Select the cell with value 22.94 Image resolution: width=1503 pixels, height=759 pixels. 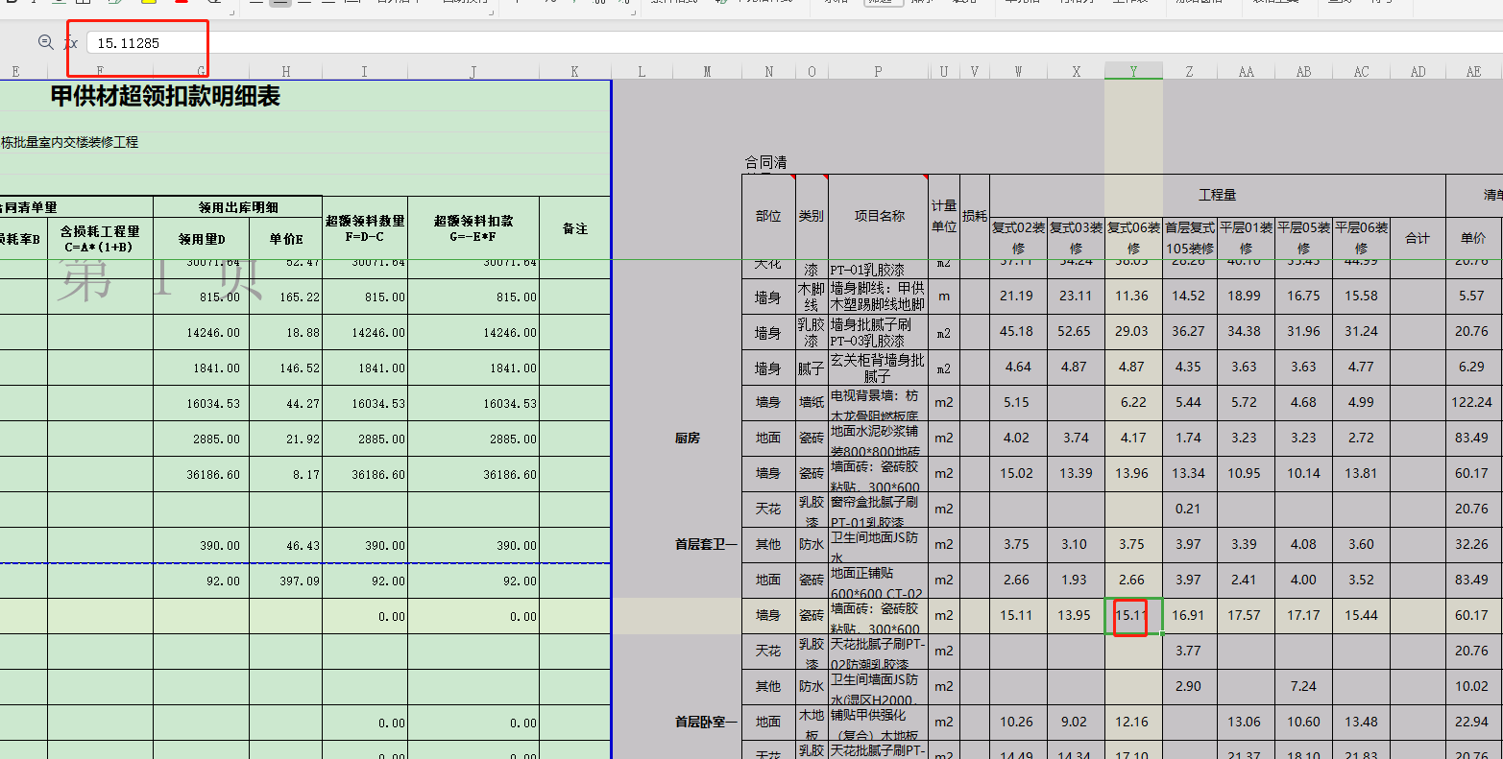[1473, 723]
